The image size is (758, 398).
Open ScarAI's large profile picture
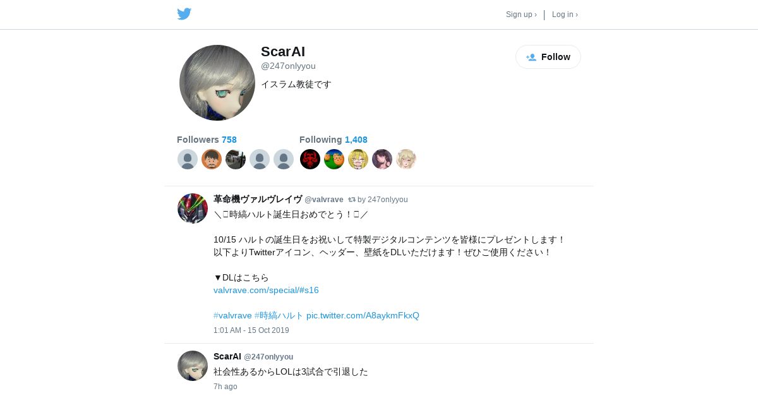pyautogui.click(x=217, y=83)
